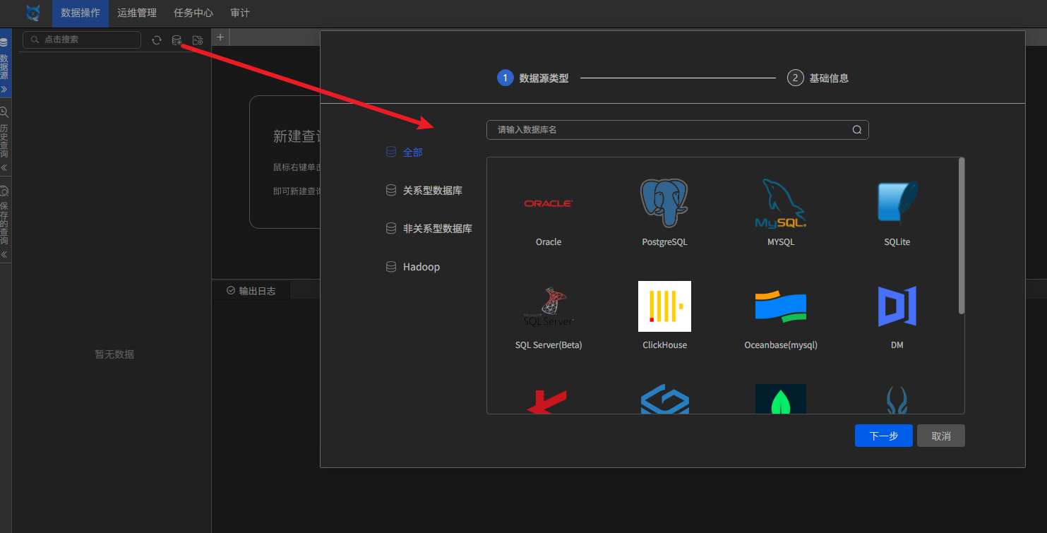Filter by 非关系型数据库 category

tap(429, 229)
